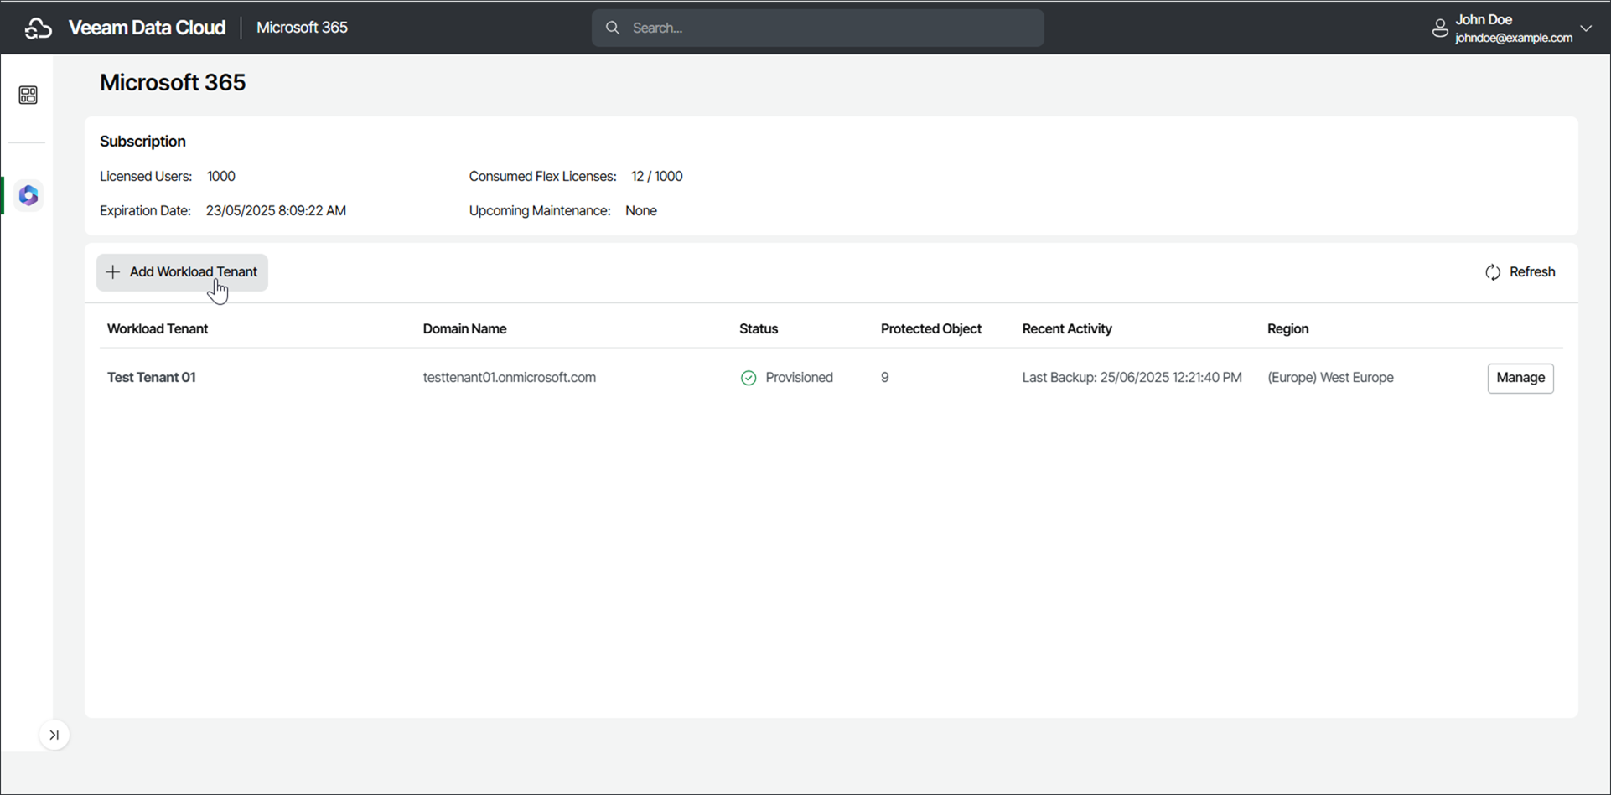Click johndoe@example.com email text
Viewport: 1611px width, 795px height.
click(x=1514, y=38)
